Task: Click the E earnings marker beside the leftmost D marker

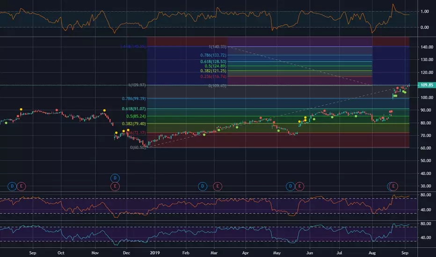Action: coord(21,186)
